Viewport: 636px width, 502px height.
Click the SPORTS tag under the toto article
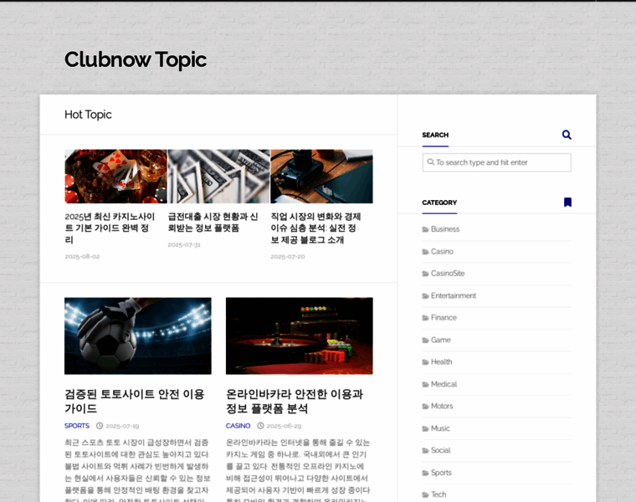77,426
